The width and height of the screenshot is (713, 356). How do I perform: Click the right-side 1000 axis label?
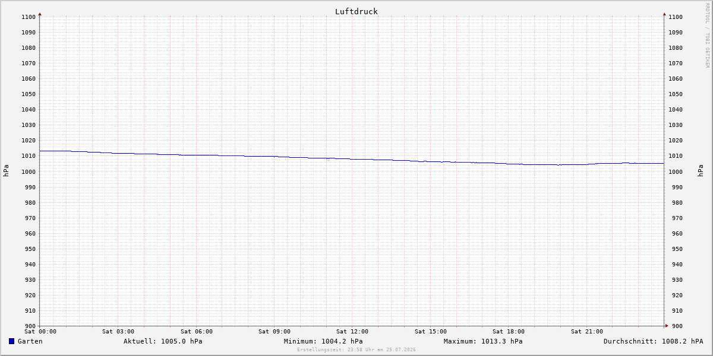(x=676, y=171)
